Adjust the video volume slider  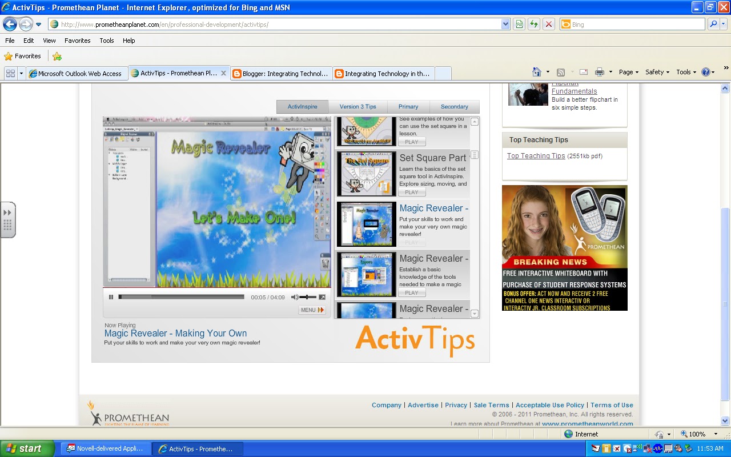click(x=308, y=297)
